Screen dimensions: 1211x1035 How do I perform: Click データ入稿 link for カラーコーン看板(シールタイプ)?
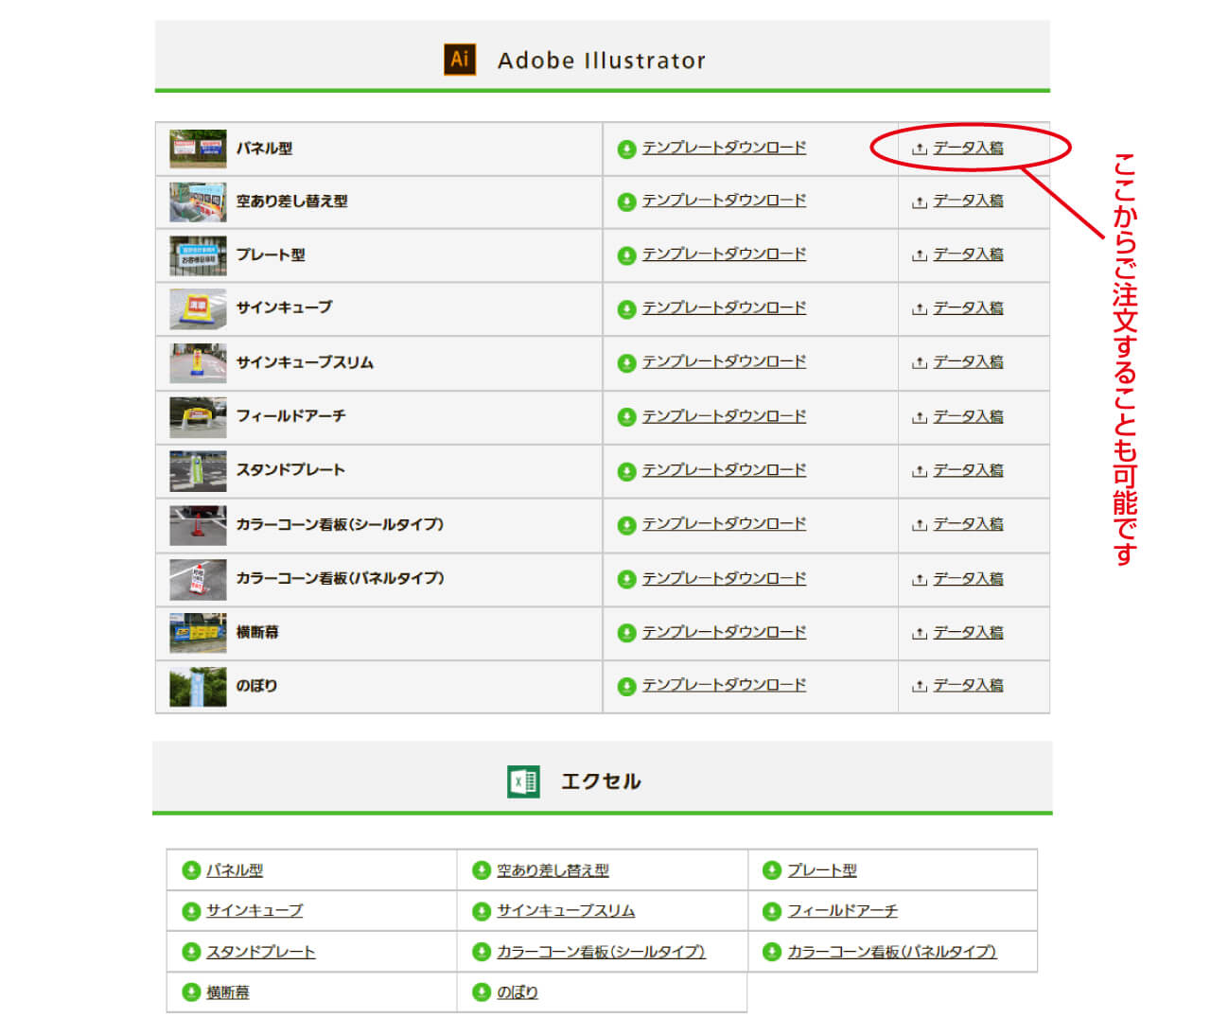click(968, 525)
